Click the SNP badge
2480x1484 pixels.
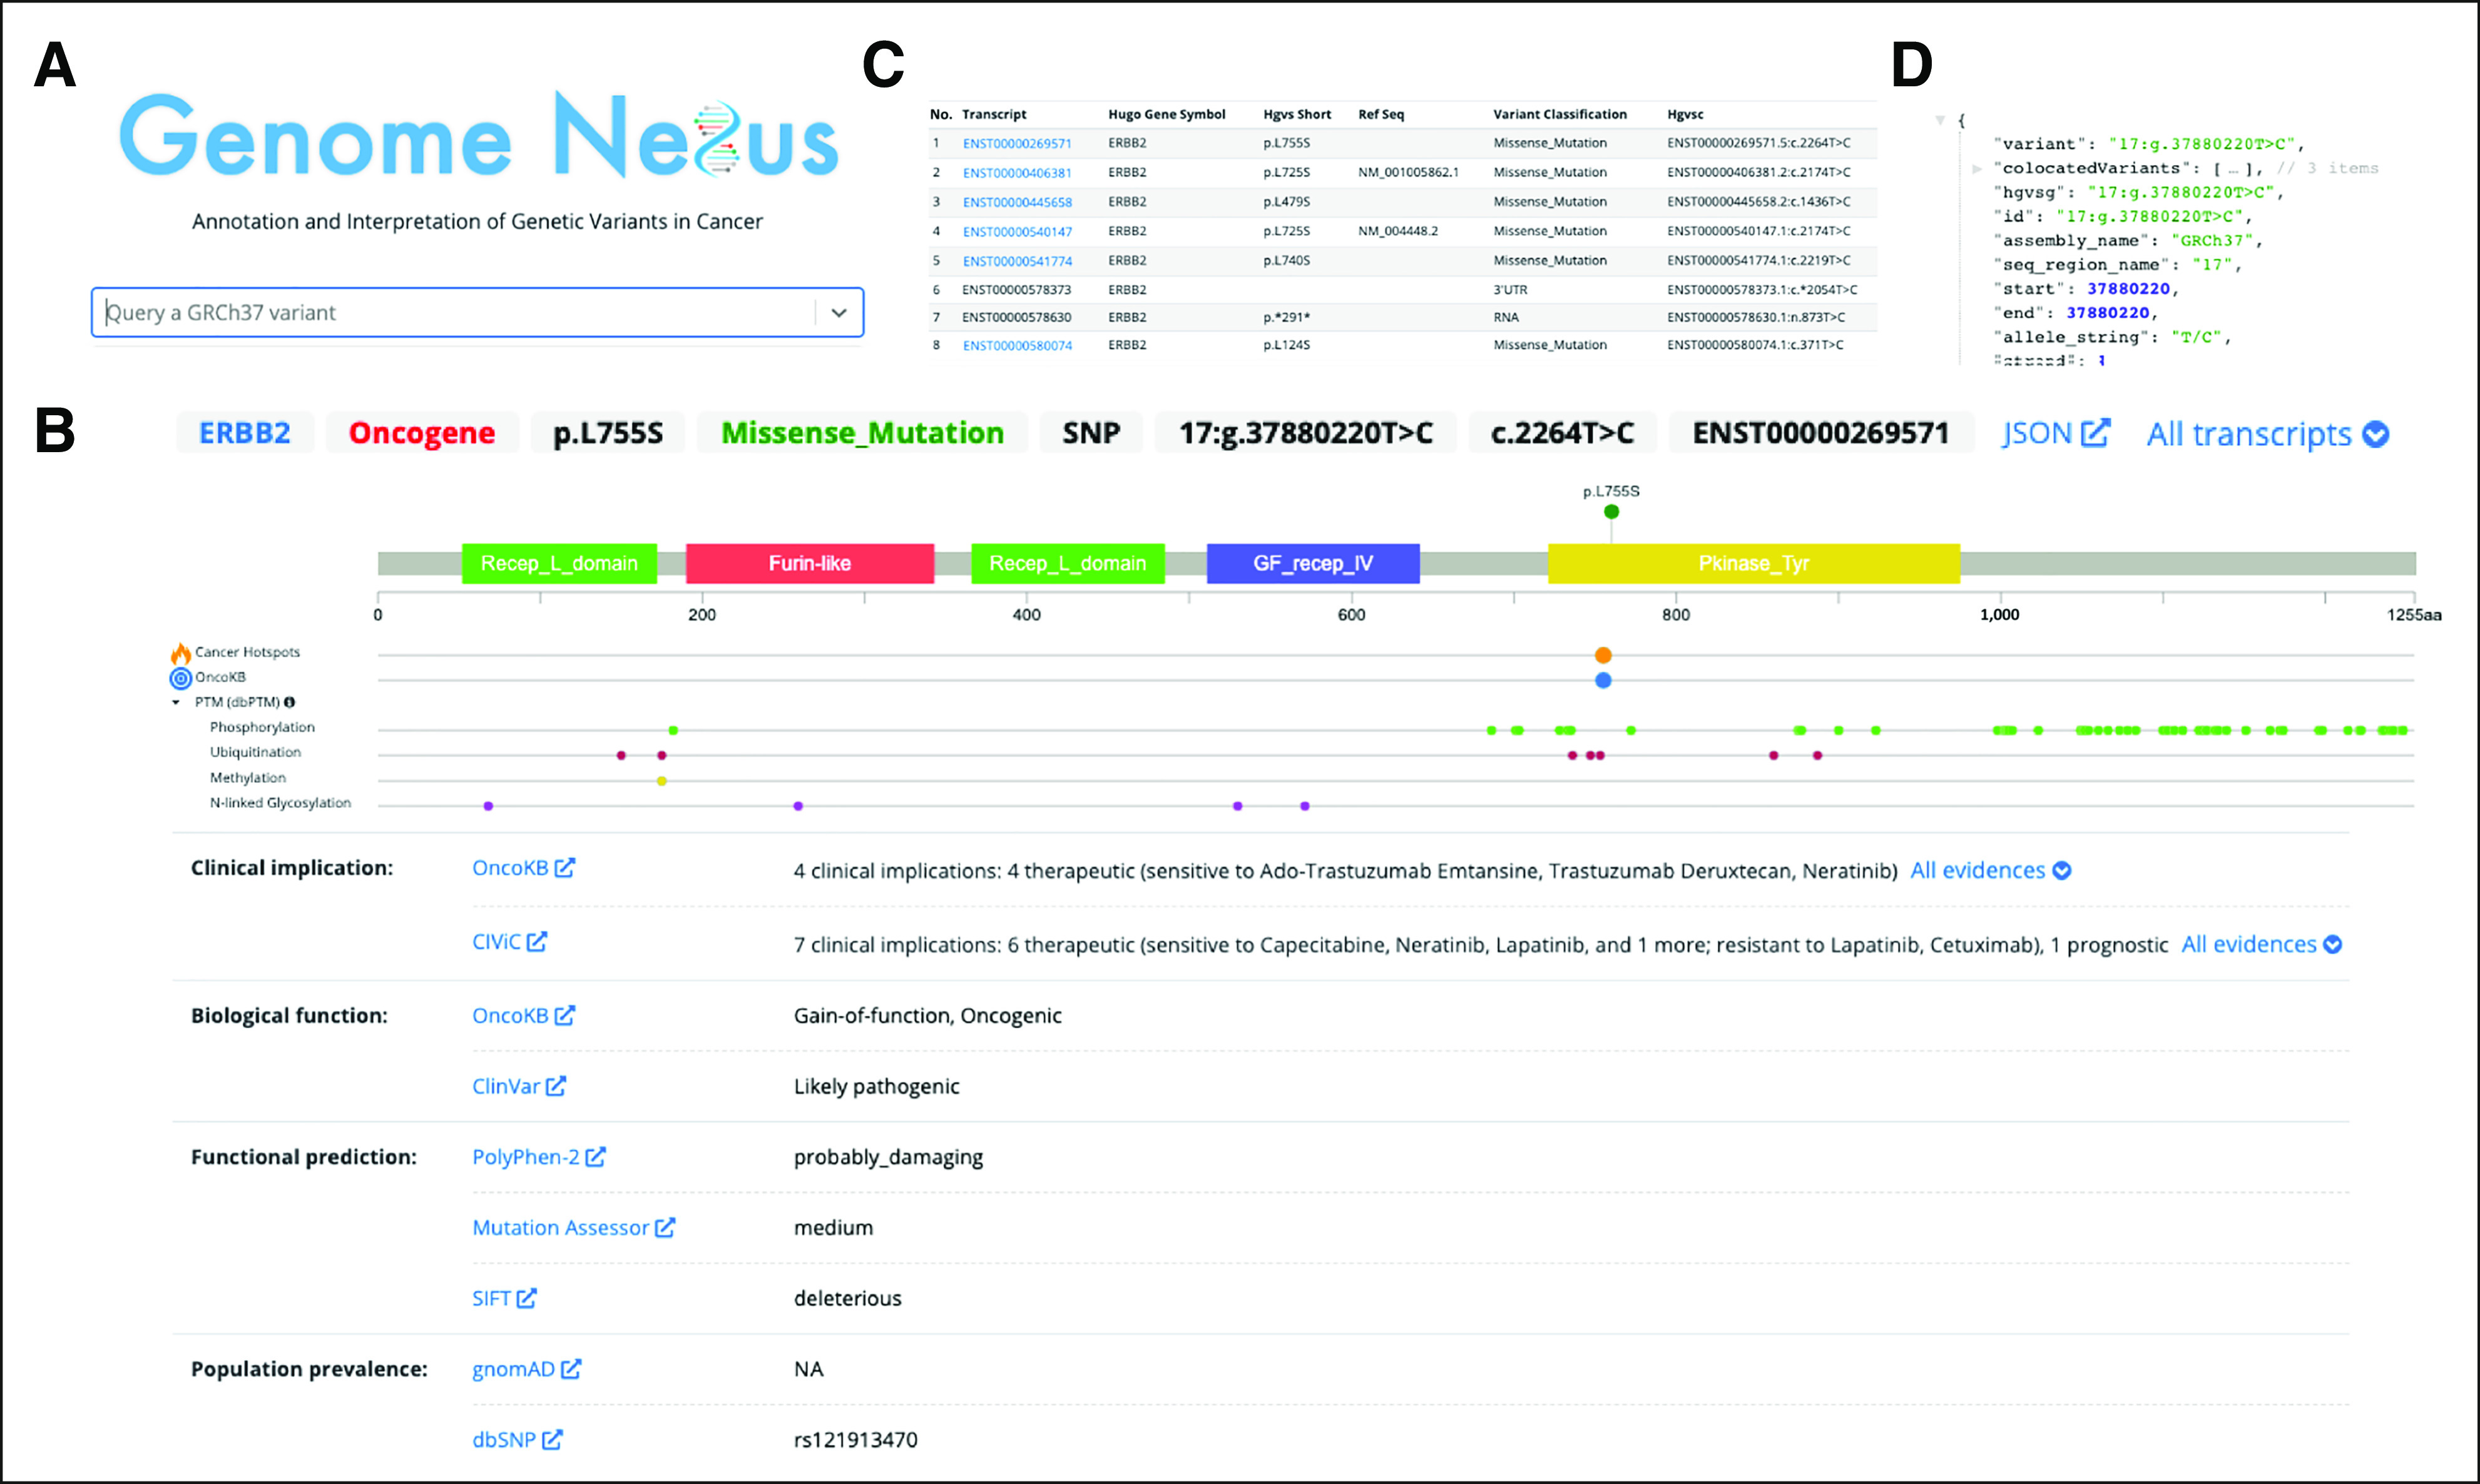[x=1091, y=433]
